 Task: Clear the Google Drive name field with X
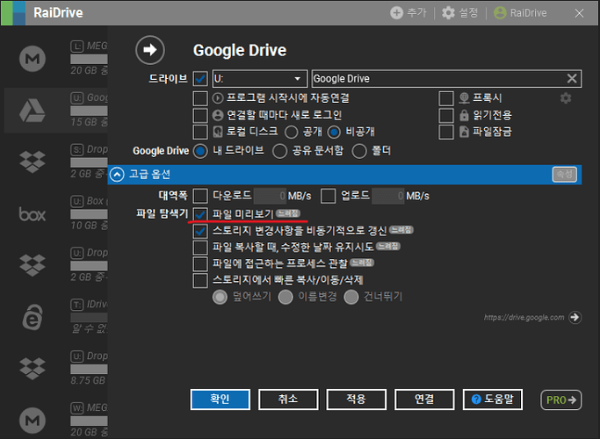coord(572,78)
